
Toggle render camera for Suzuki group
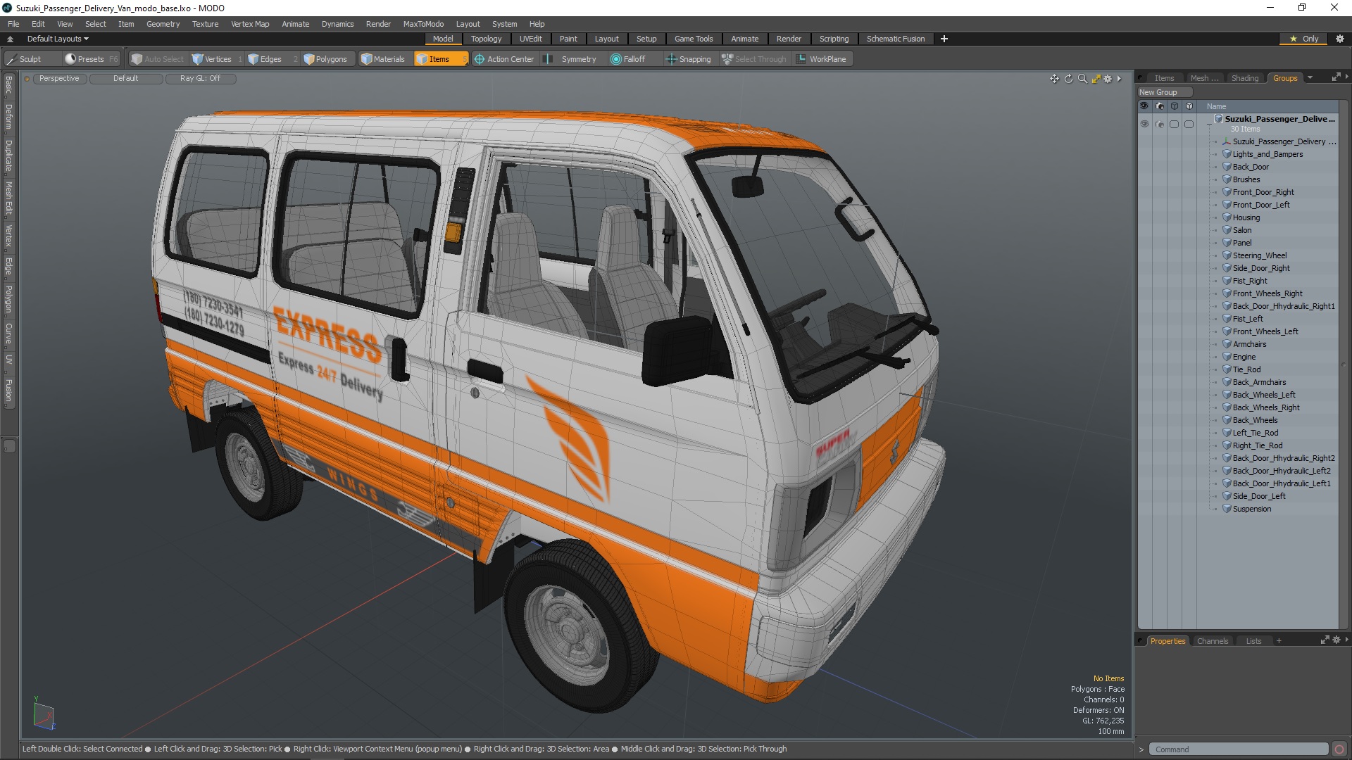[1160, 124]
